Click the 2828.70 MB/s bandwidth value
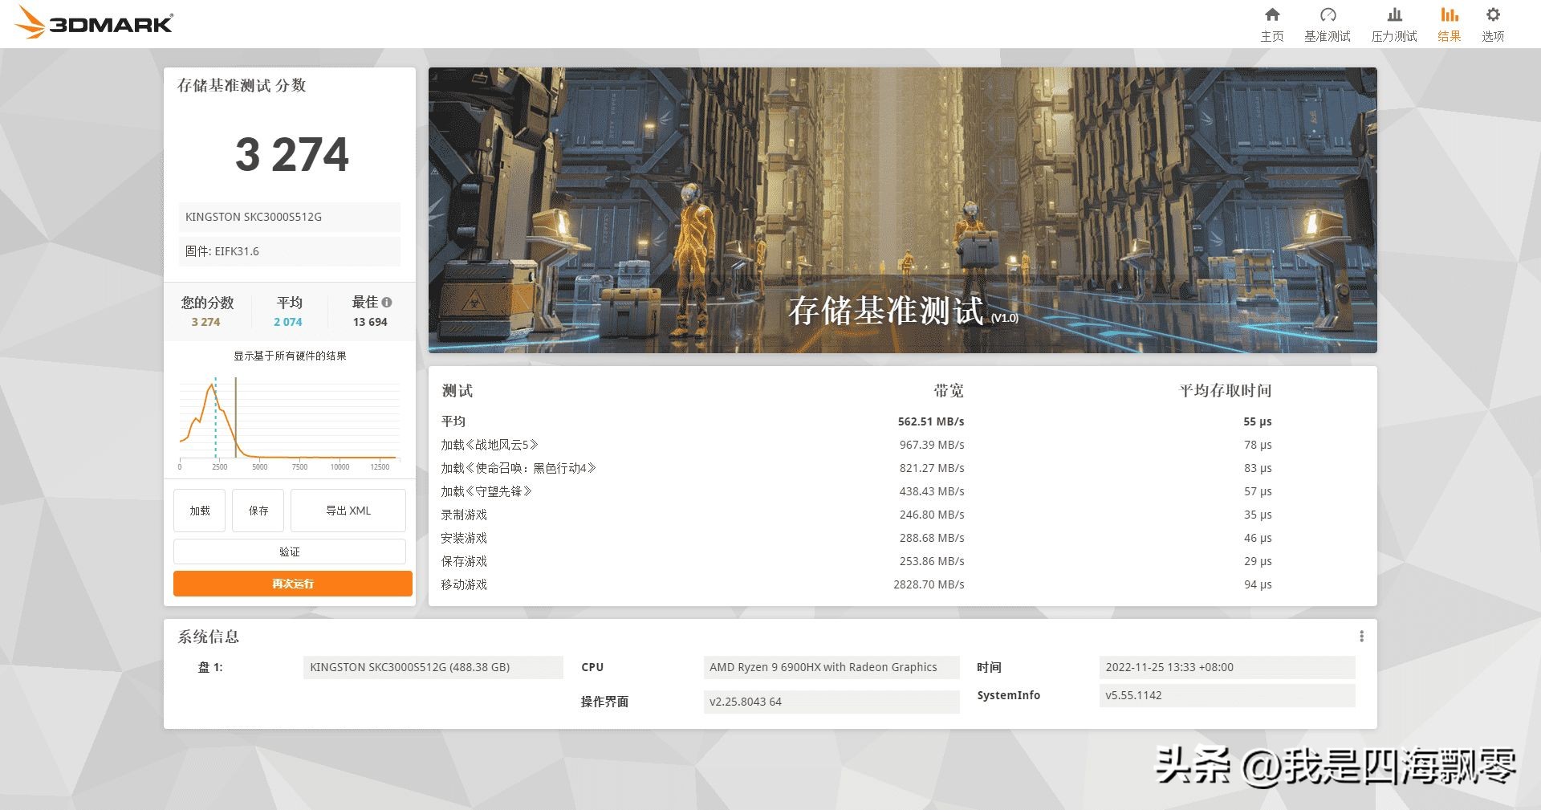This screenshot has width=1541, height=810. (929, 584)
